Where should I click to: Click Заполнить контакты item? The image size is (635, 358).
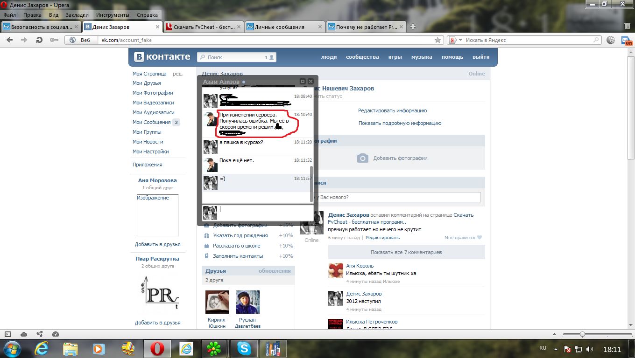click(238, 256)
